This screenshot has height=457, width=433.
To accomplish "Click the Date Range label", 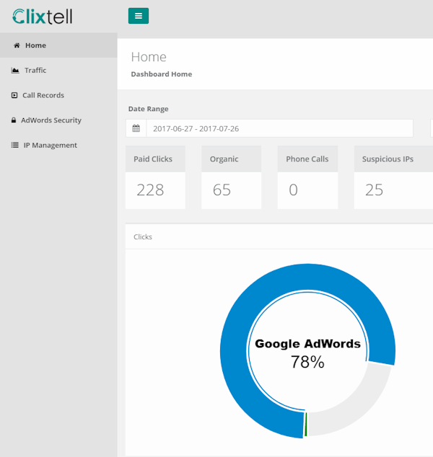I will (x=148, y=109).
